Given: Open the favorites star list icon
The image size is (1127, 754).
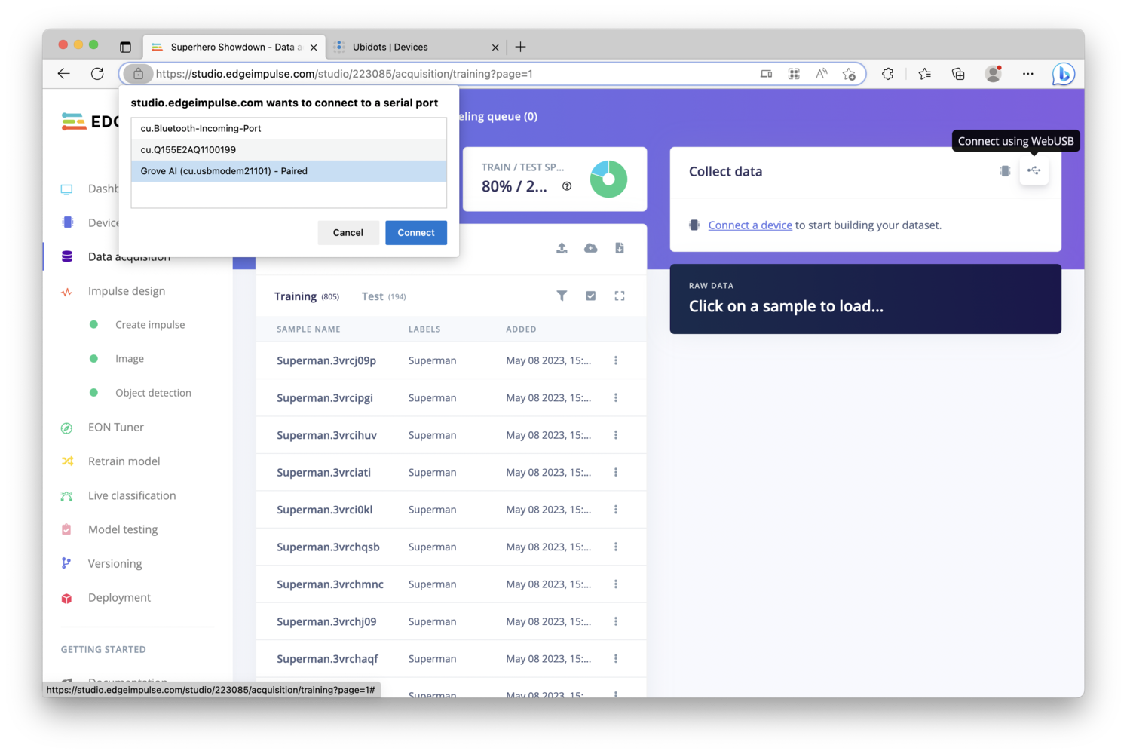Looking at the screenshot, I should pos(924,74).
